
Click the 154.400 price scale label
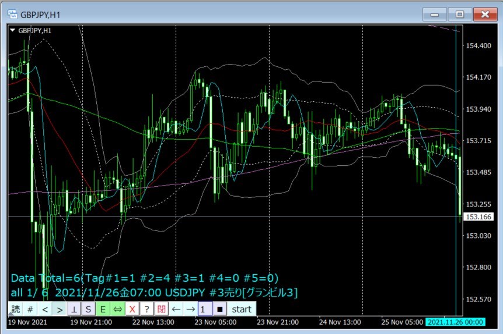(478, 46)
